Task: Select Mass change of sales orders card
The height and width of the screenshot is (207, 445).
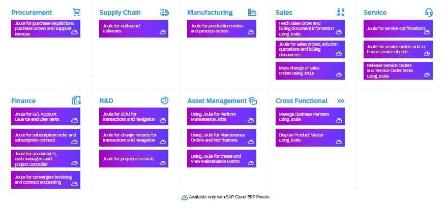Action: [310, 71]
